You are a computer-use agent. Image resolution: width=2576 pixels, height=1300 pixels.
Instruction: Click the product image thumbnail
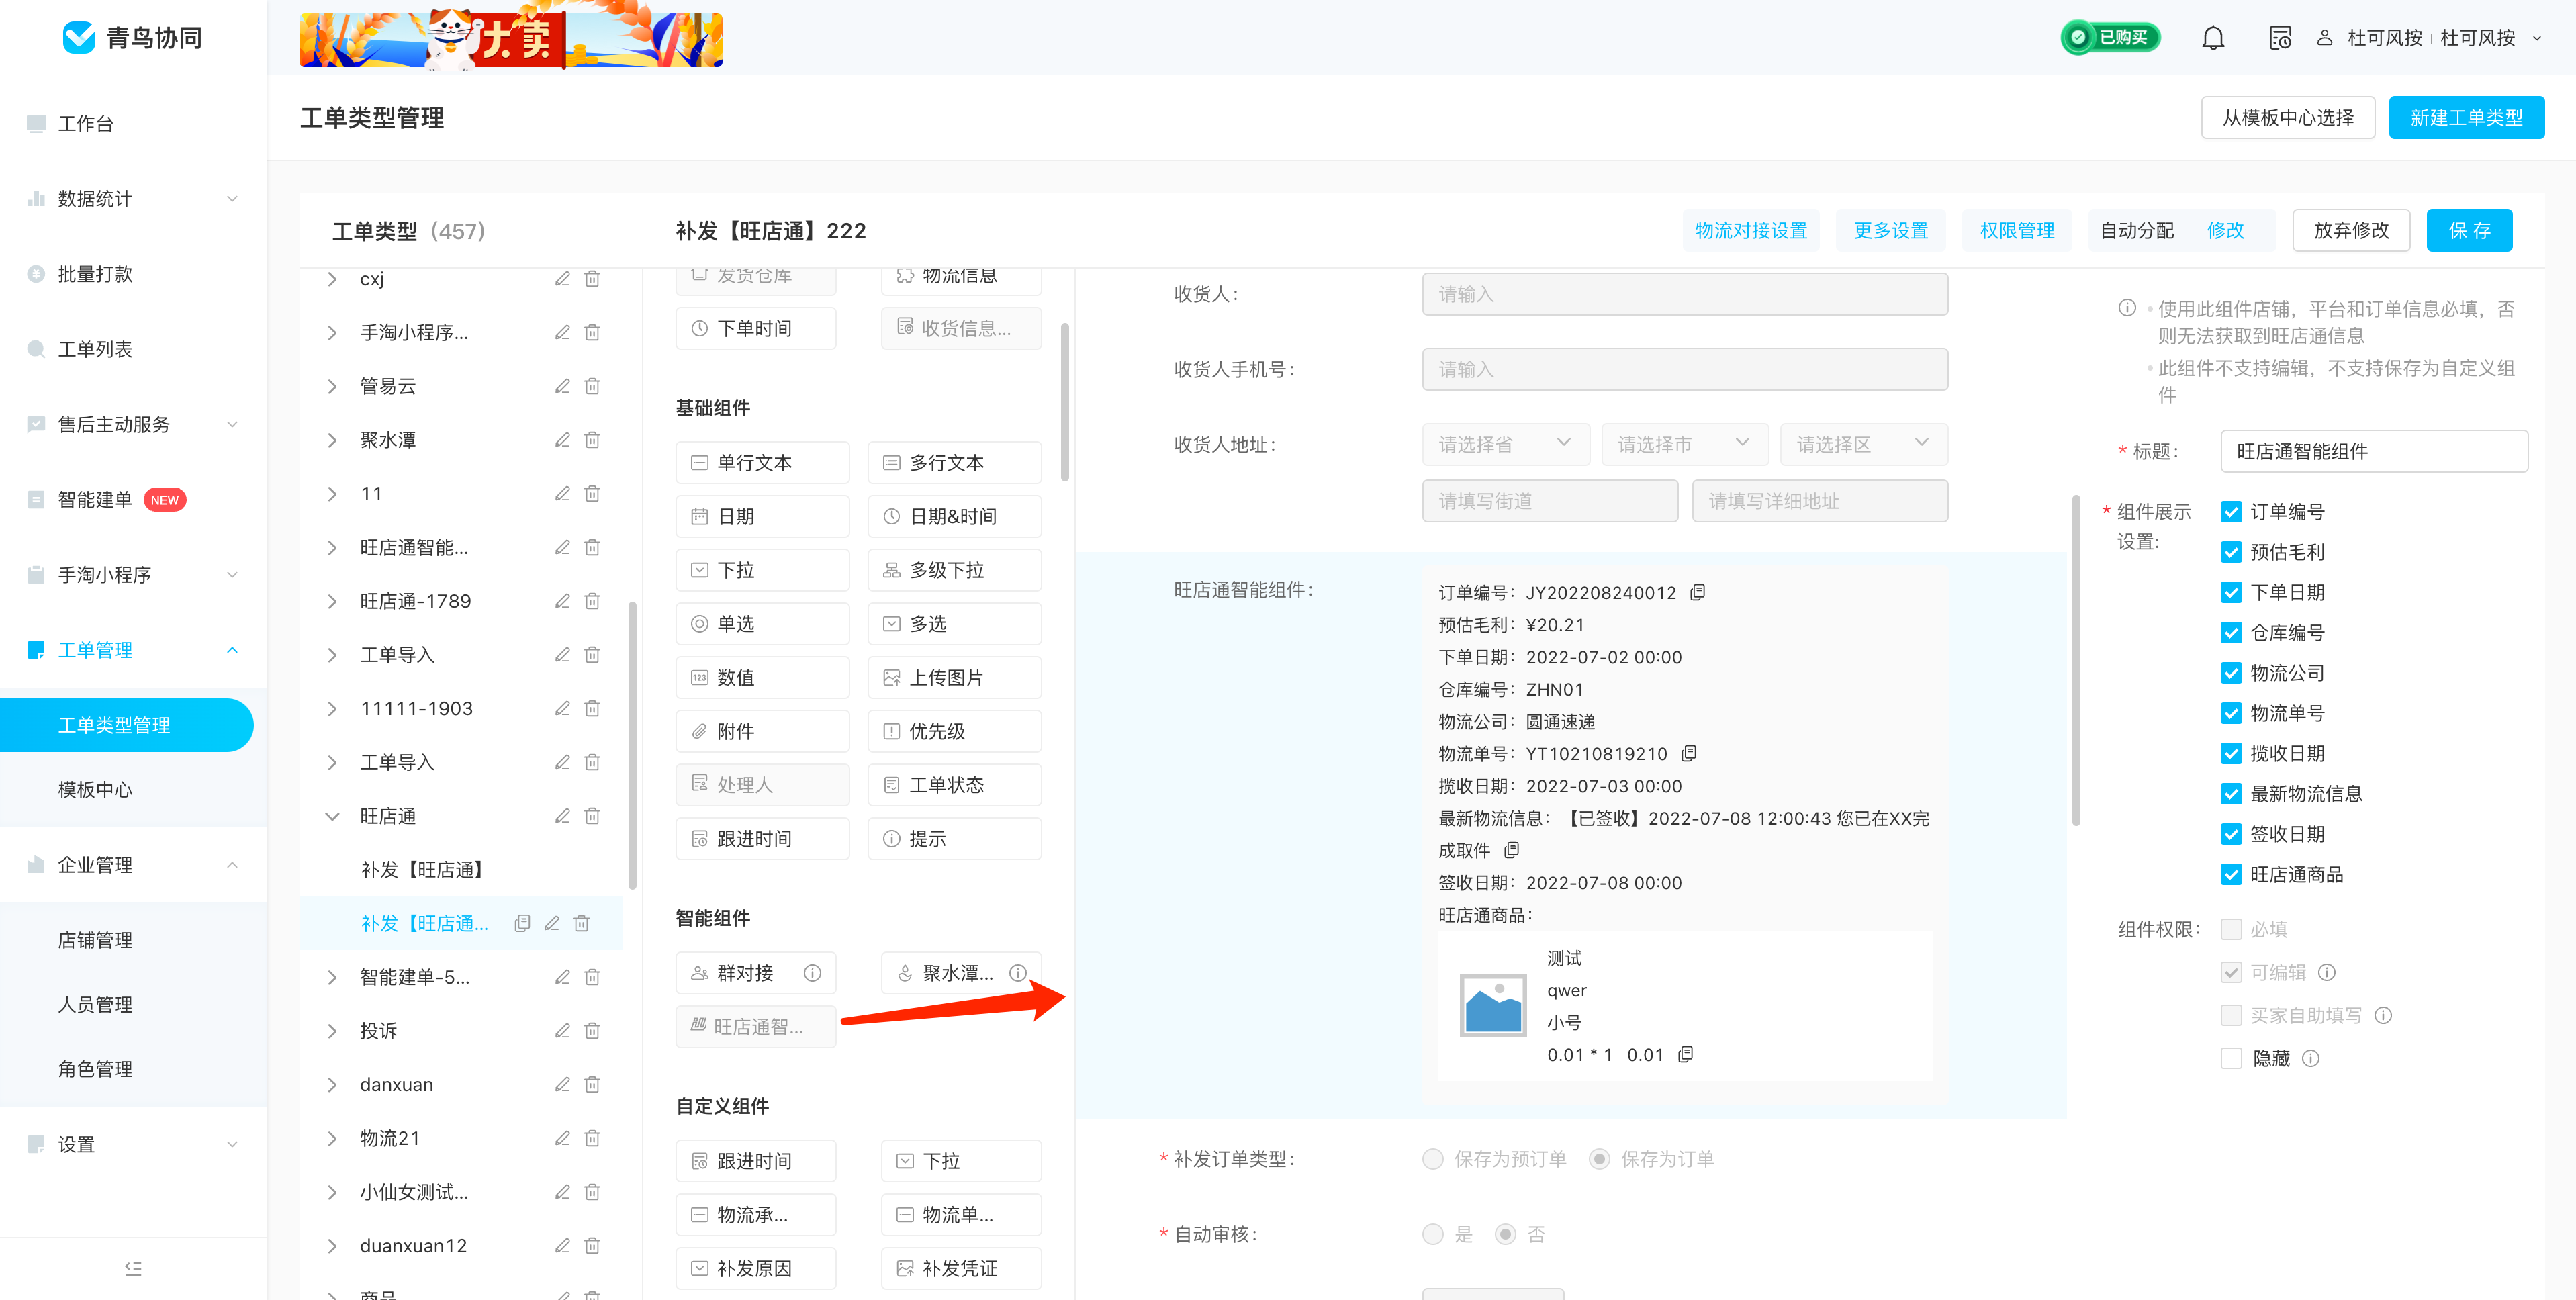click(x=1492, y=1005)
